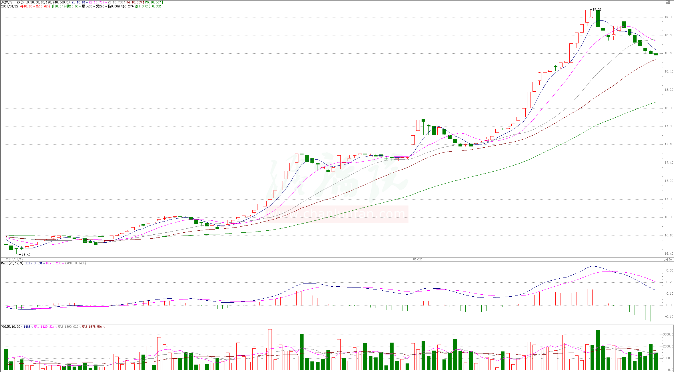Click the 量1485 volume value in header

point(87,6)
